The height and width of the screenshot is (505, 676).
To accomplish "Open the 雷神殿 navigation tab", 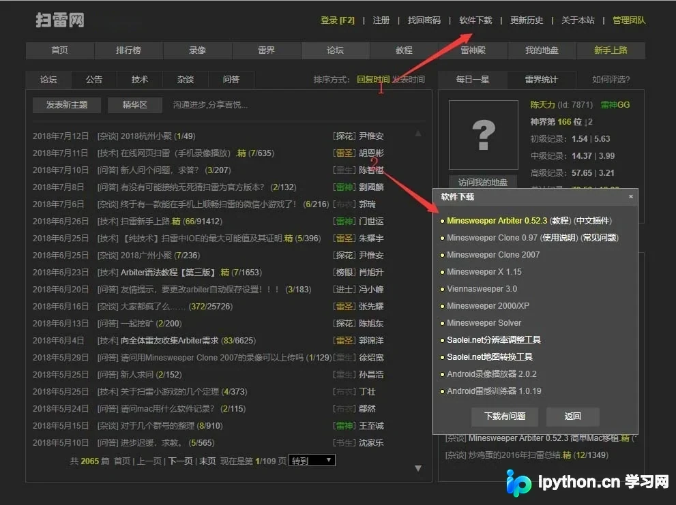I will [473, 50].
